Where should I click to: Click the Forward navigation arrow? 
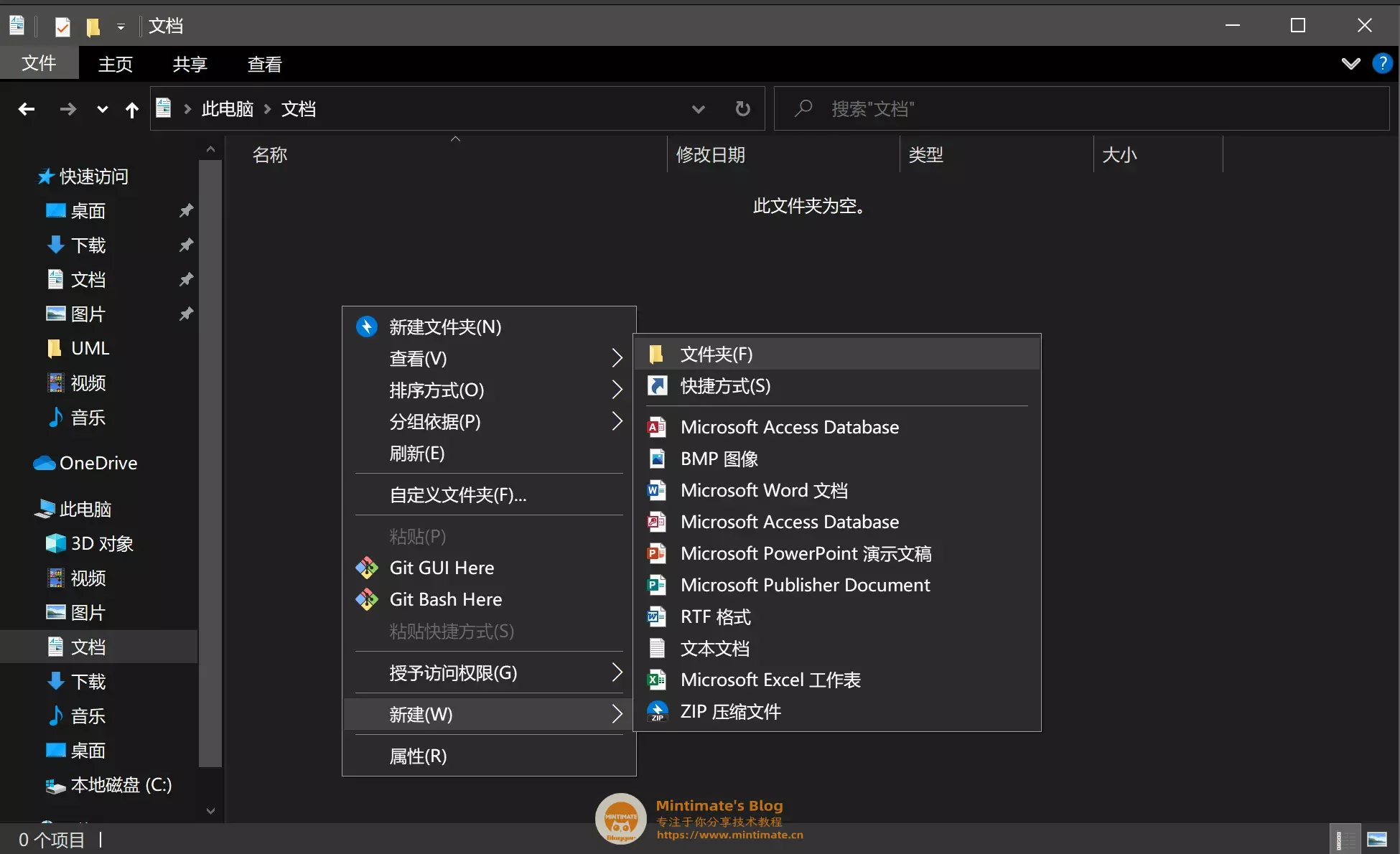pos(67,109)
